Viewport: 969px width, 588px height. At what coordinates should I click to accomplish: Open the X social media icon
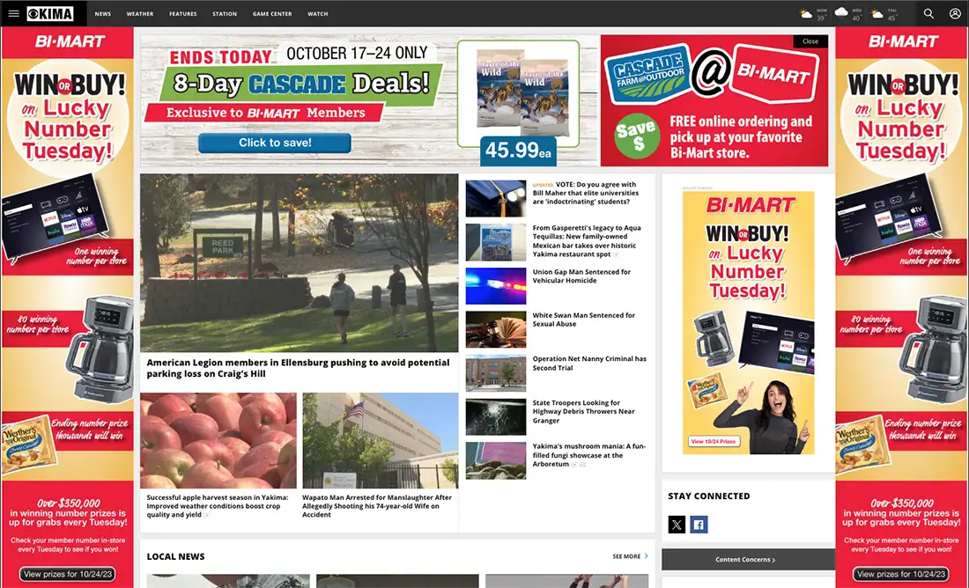[x=677, y=525]
